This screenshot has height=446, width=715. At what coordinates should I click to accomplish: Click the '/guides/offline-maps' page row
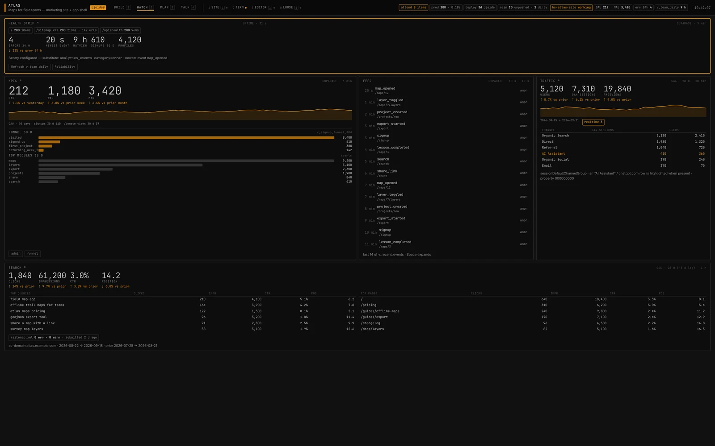[533, 311]
